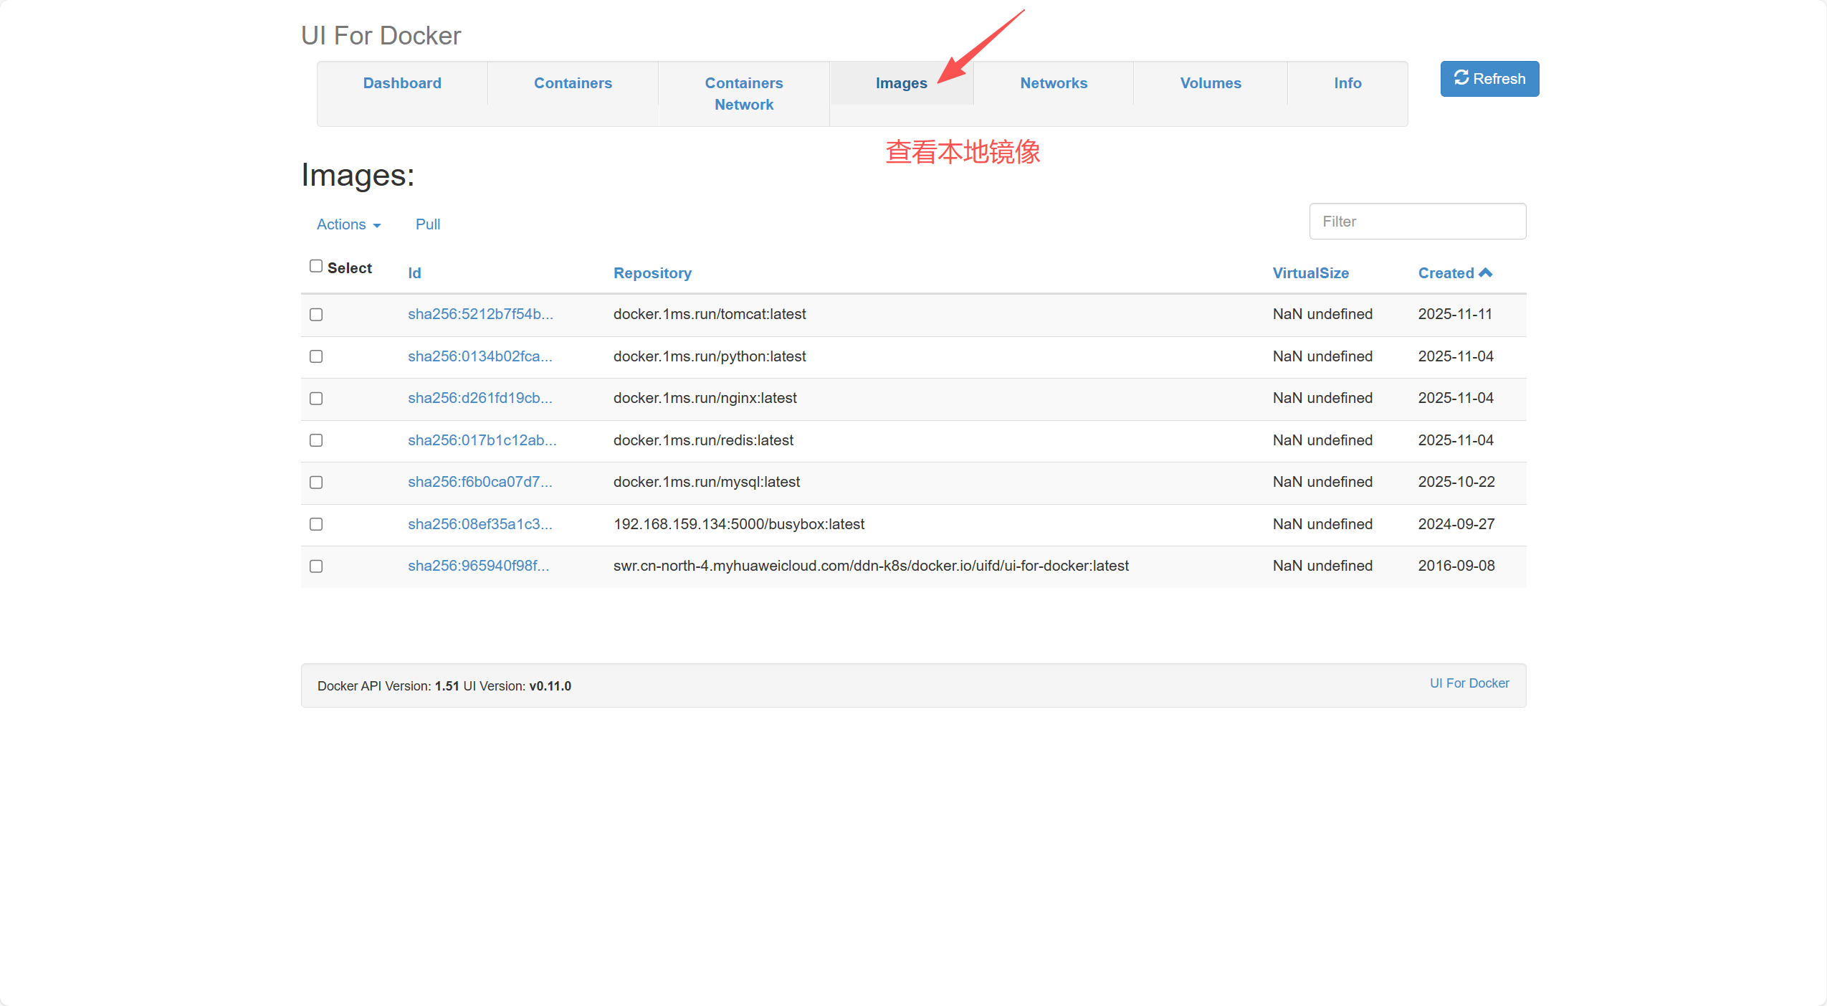Sort by Created column arrow
The height and width of the screenshot is (1006, 1827).
[x=1485, y=272]
